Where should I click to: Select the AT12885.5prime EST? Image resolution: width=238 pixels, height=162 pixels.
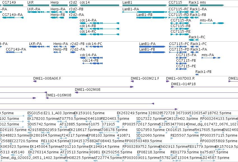[x=63, y=127]
